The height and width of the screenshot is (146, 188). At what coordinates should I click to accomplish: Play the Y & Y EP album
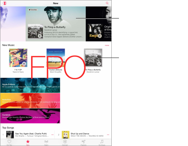point(24,64)
